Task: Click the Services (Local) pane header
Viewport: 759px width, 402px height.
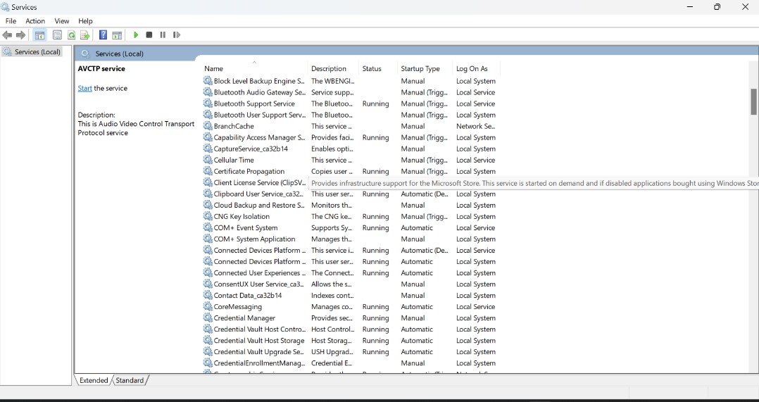Action: click(x=119, y=54)
